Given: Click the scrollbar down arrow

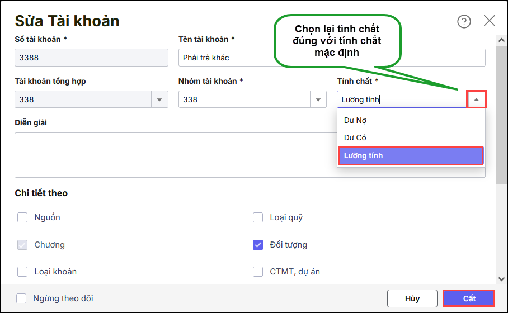Looking at the screenshot, I should 500,278.
